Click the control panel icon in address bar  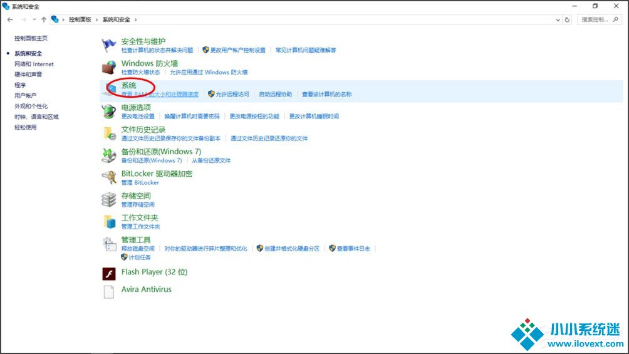pos(55,19)
